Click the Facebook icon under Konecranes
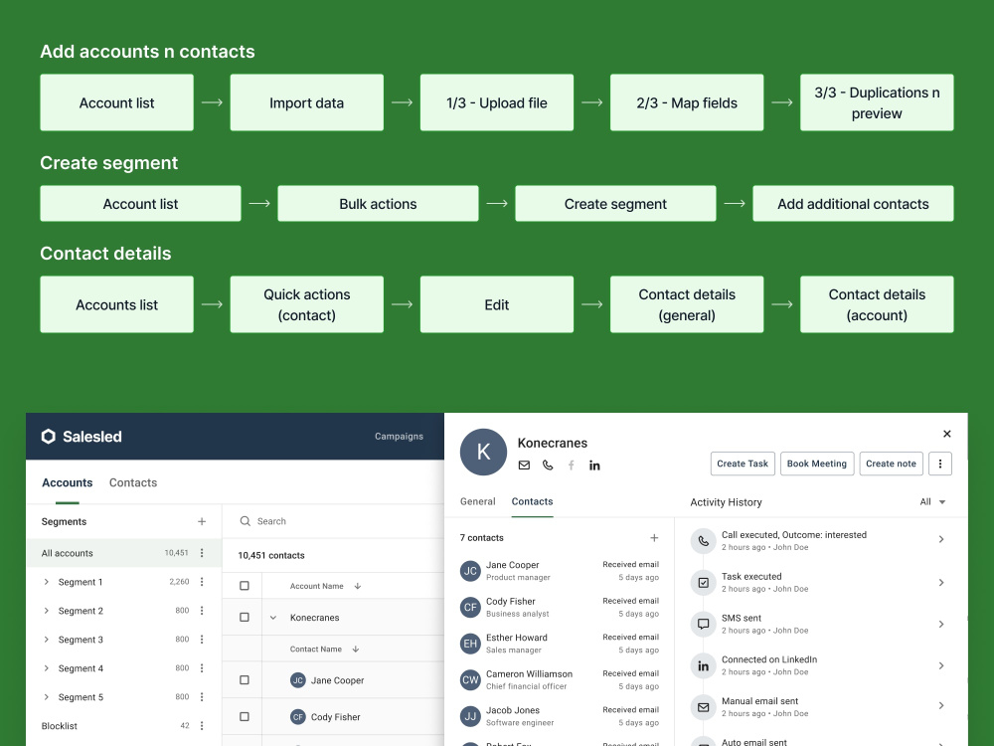Screen dimensions: 994x746 [x=572, y=465]
